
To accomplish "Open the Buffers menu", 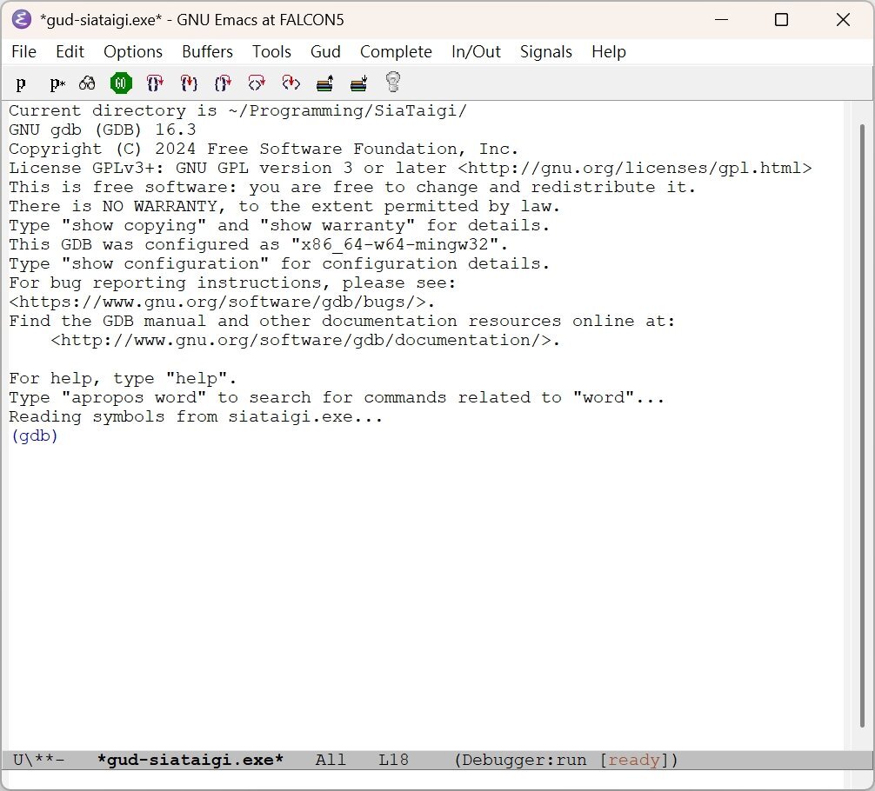I will tap(207, 52).
